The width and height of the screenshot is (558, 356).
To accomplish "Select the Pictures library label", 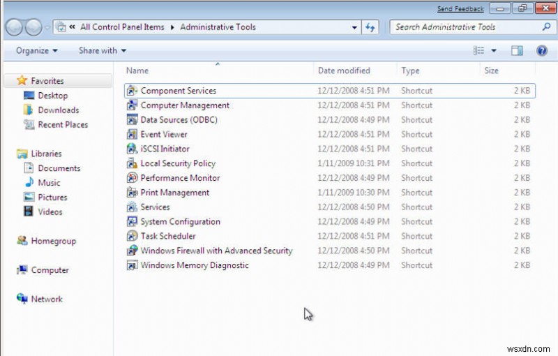I will pyautogui.click(x=53, y=198).
